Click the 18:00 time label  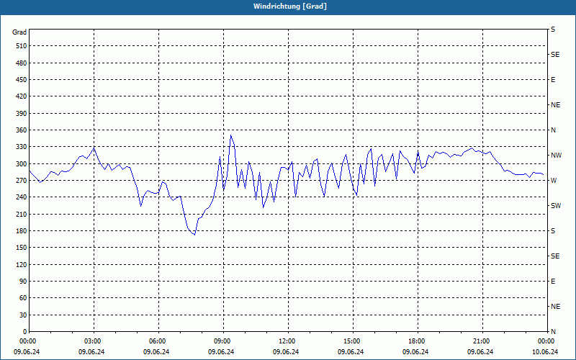418,341
